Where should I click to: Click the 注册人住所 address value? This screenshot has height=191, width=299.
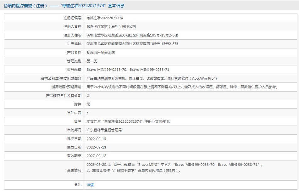(132, 35)
